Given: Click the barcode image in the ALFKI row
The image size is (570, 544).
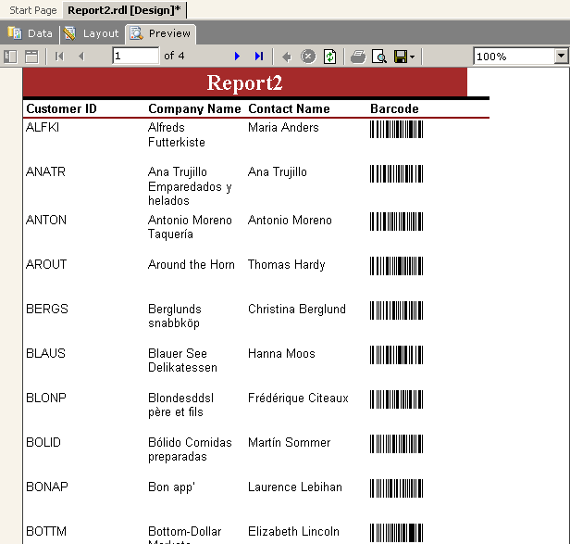Looking at the screenshot, I should click(x=396, y=130).
